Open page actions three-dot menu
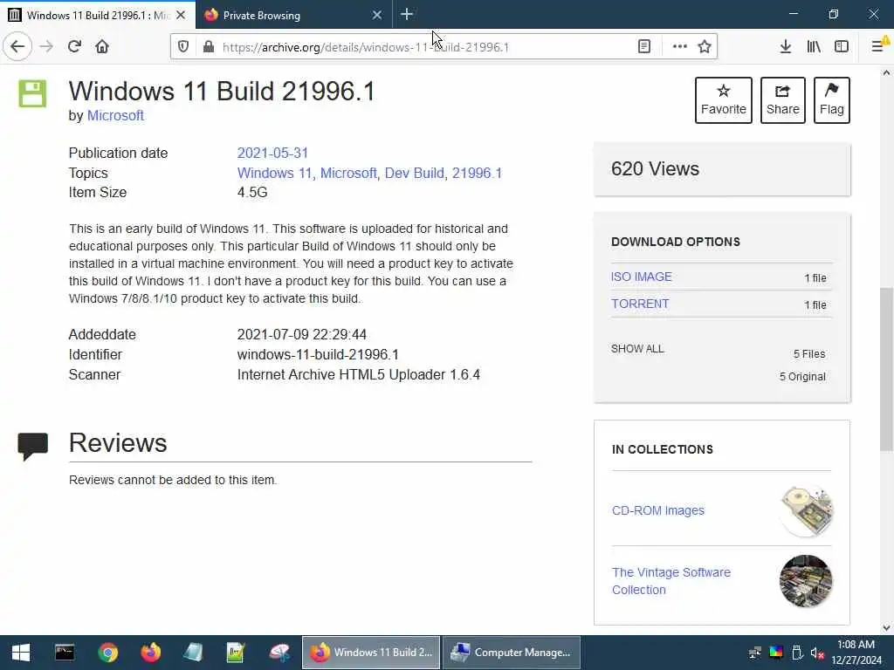This screenshot has width=894, height=670. (679, 47)
